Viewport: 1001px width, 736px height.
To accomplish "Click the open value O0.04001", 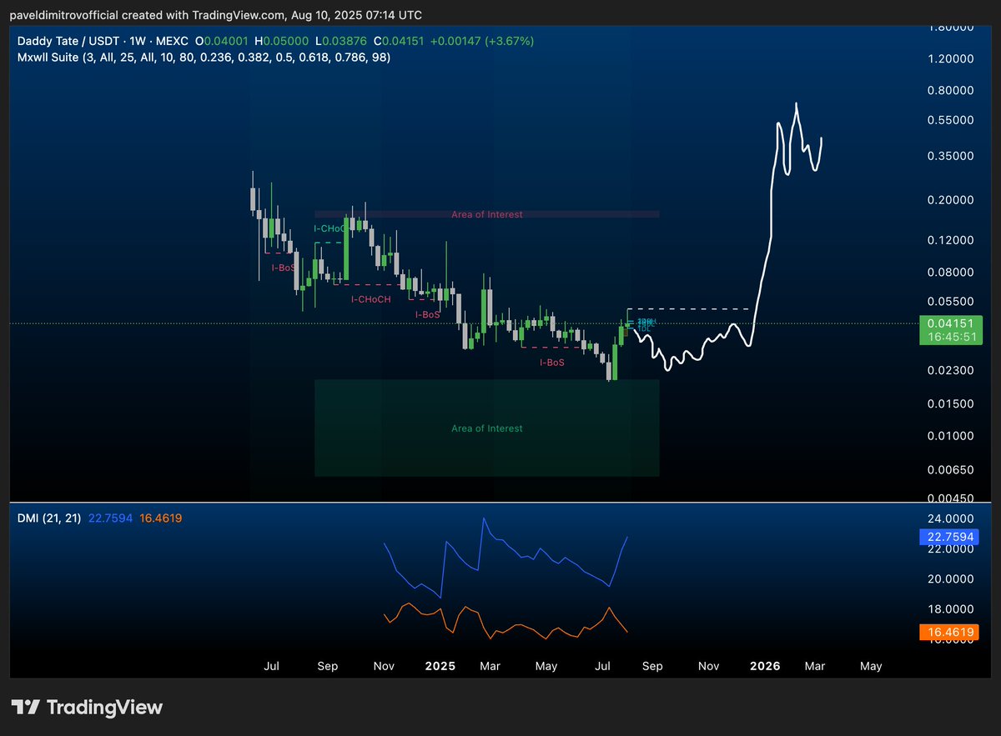I will coord(220,41).
